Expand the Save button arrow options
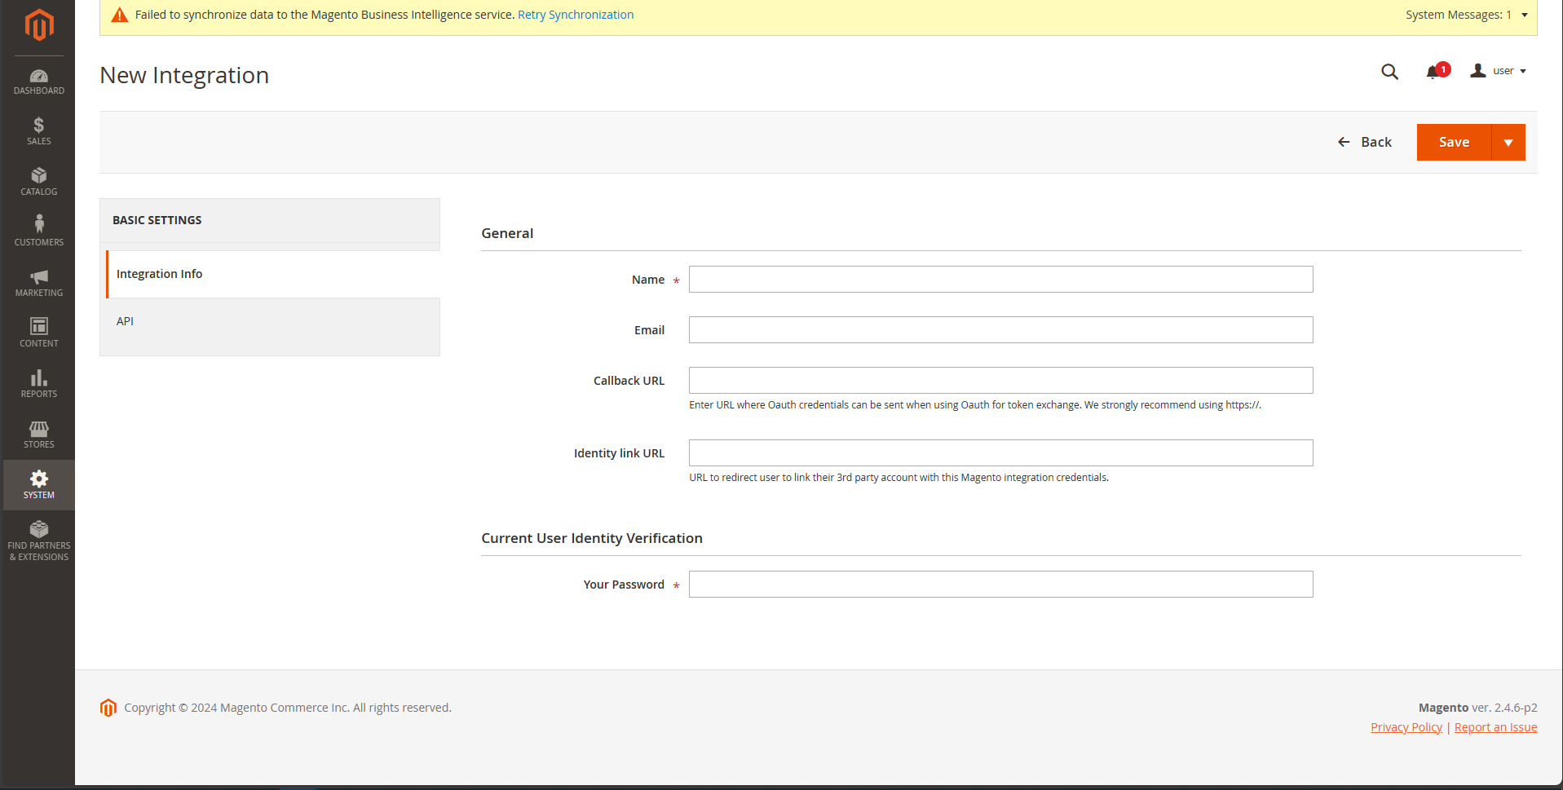The width and height of the screenshot is (1563, 790). tap(1508, 142)
